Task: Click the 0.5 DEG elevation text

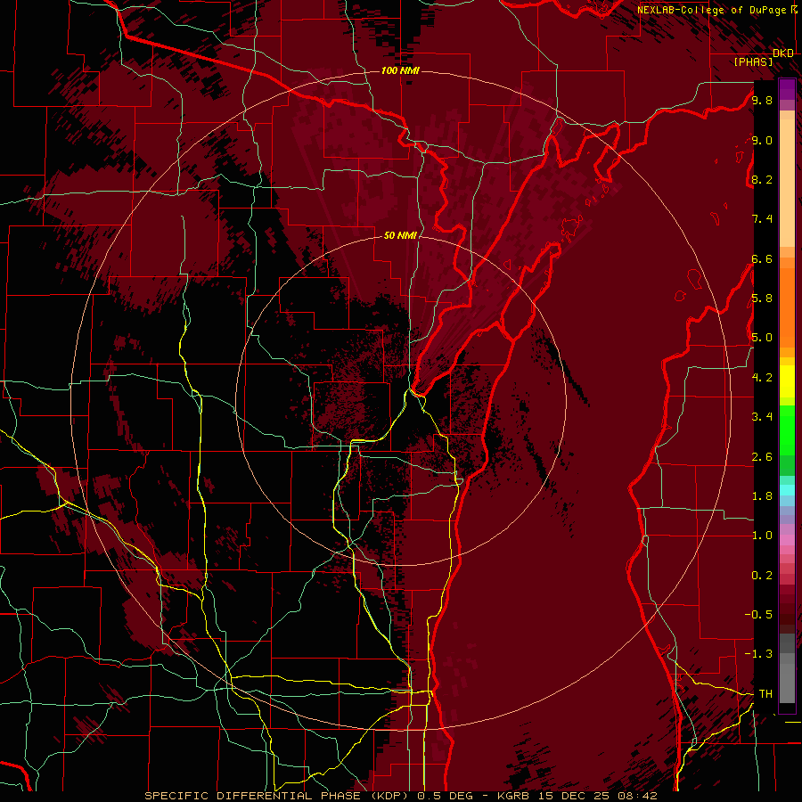Action: tap(444, 796)
